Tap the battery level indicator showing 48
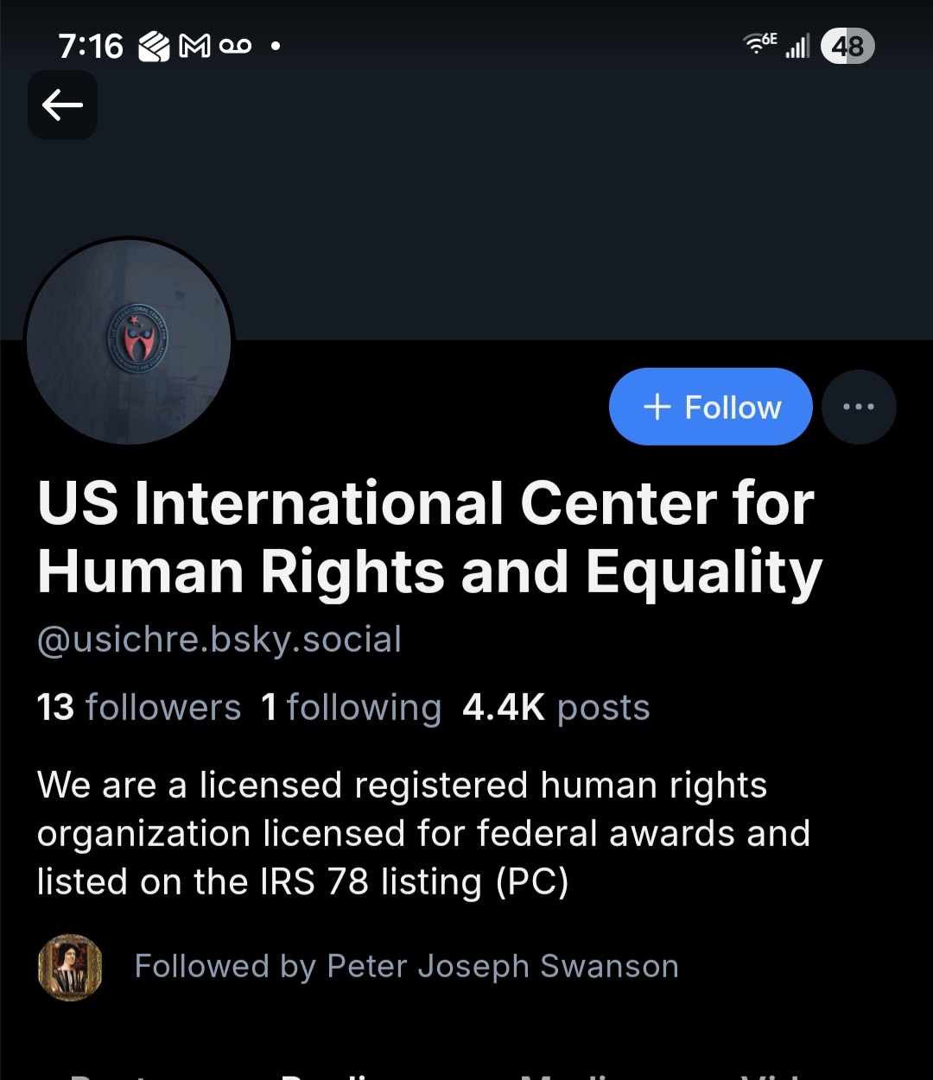The image size is (933, 1080). coord(847,46)
